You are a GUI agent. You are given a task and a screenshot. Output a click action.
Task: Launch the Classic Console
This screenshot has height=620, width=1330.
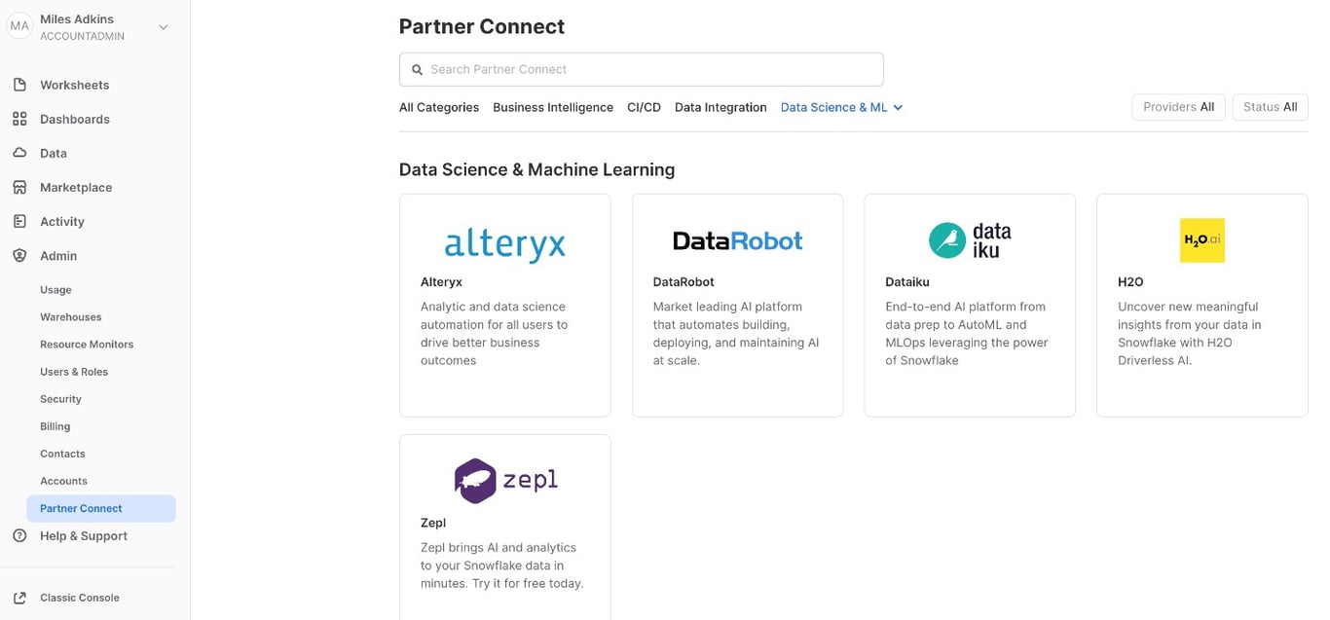point(80,597)
